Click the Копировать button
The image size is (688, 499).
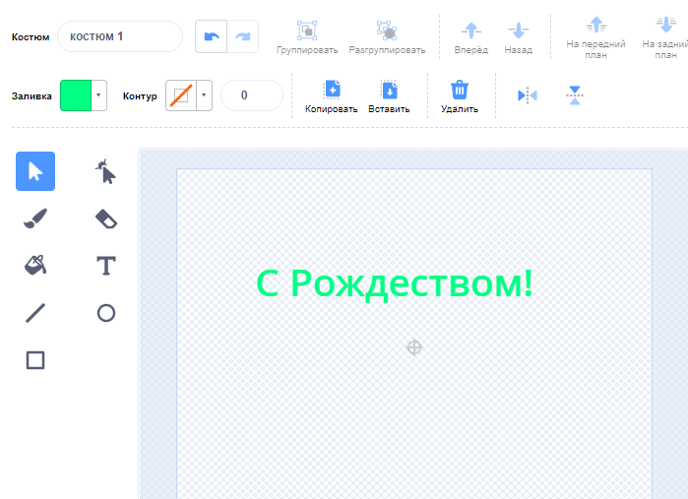(332, 96)
